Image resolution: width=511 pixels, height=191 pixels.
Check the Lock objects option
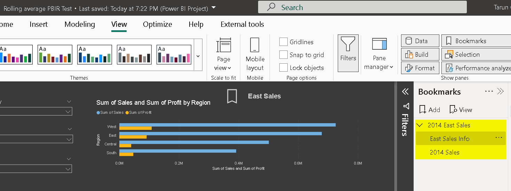point(284,68)
